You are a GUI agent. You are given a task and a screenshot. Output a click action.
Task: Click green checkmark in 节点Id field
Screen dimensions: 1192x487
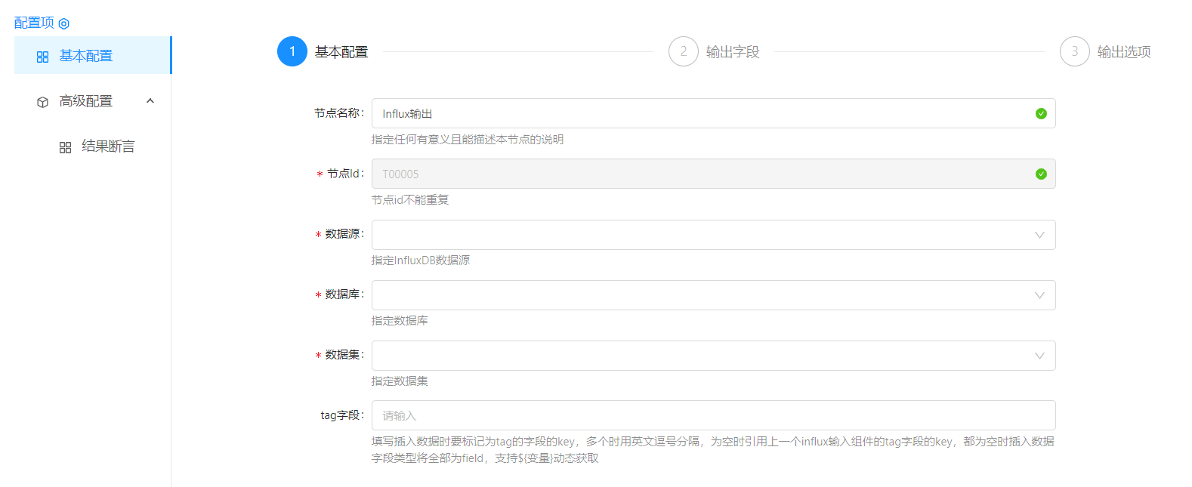pyautogui.click(x=1041, y=174)
